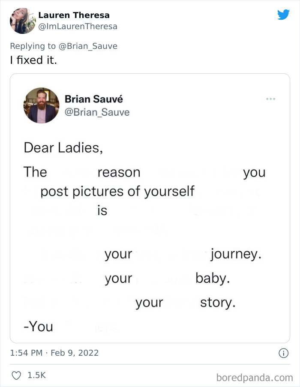Open Lauren Theresa's display name
Image resolution: width=300 pixels, height=387 pixels.
point(74,15)
